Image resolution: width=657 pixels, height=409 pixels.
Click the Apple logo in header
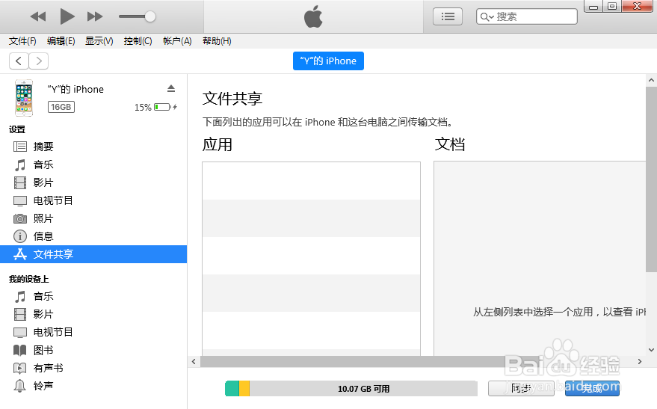(313, 16)
